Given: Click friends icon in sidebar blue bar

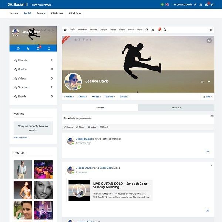Looking at the screenshot, I should point(28,48).
